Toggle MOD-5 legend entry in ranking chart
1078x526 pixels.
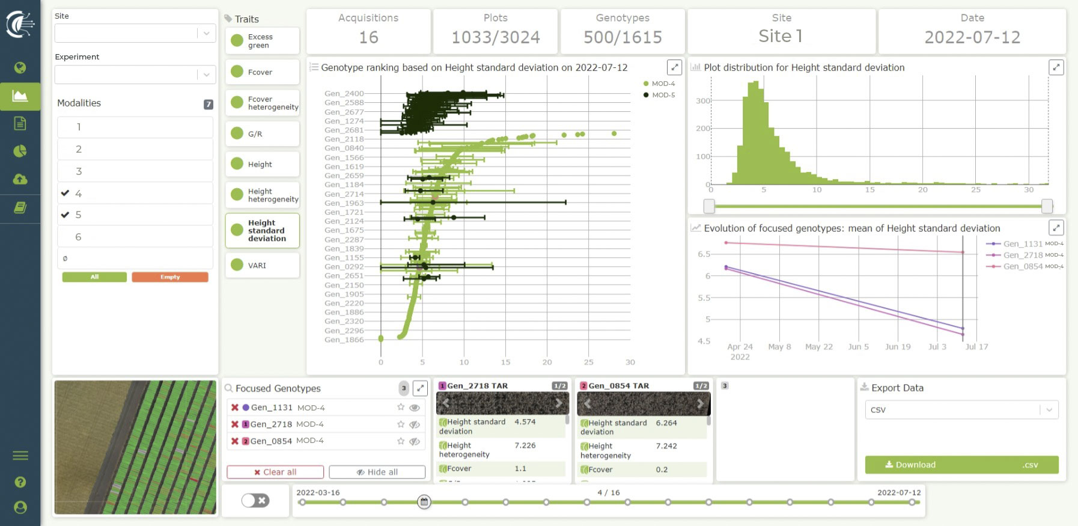click(x=659, y=95)
